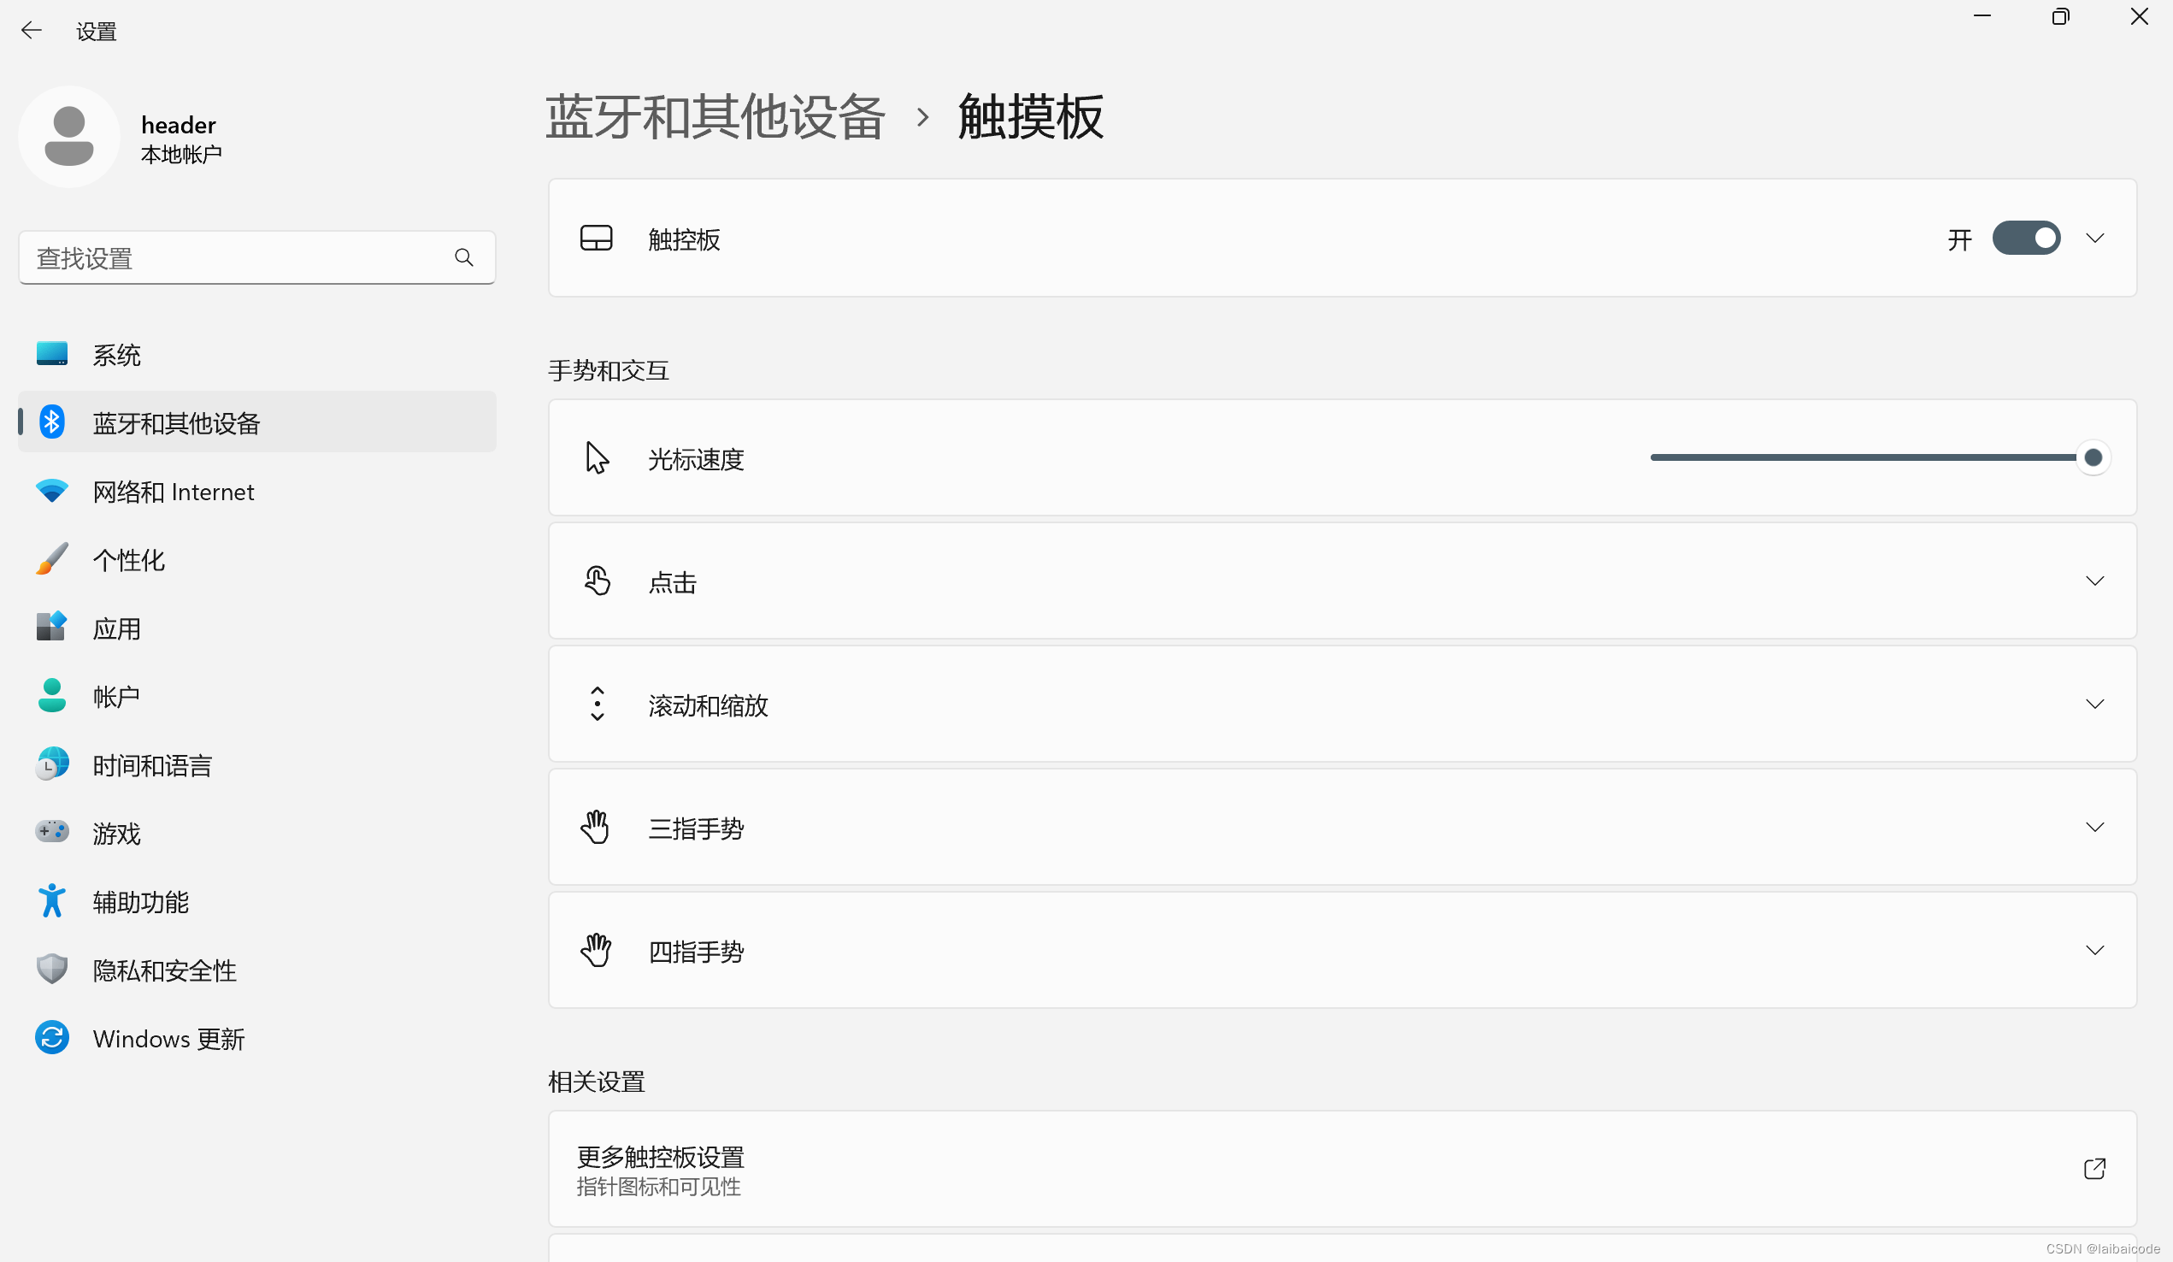Open external link icon for 更多触控板设置
Viewport: 2173px width, 1262px height.
2093,1169
